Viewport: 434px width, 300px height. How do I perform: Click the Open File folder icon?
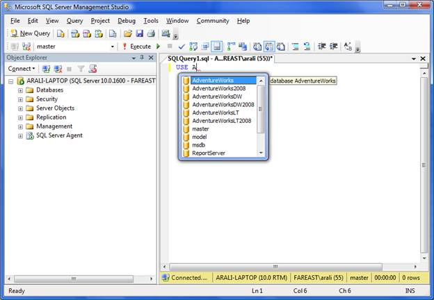[x=127, y=34]
